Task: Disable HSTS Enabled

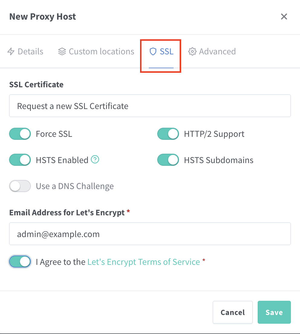Action: [20, 160]
